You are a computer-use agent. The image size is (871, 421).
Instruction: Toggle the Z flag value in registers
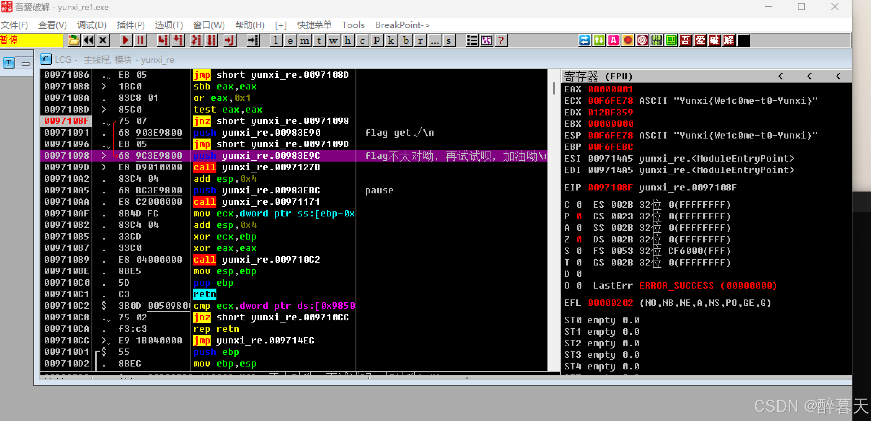click(x=579, y=239)
